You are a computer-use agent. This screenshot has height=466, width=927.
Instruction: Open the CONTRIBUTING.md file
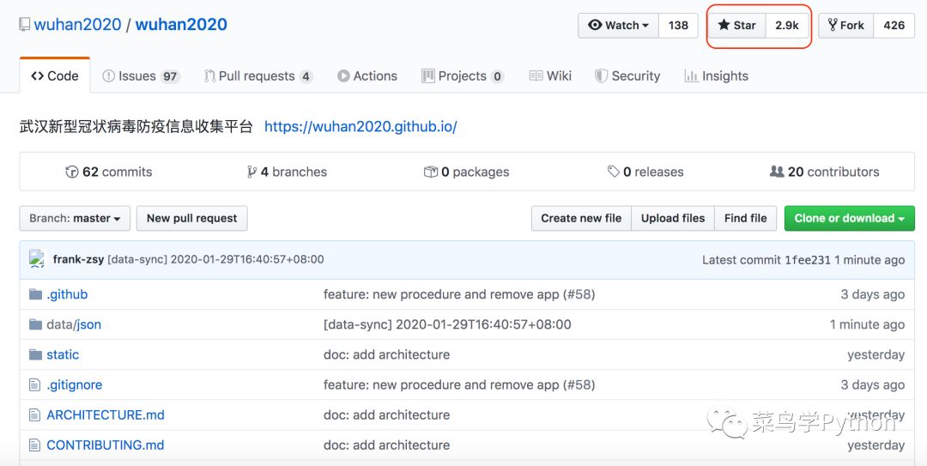pos(106,445)
